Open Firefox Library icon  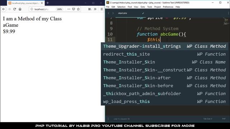(89, 9)
